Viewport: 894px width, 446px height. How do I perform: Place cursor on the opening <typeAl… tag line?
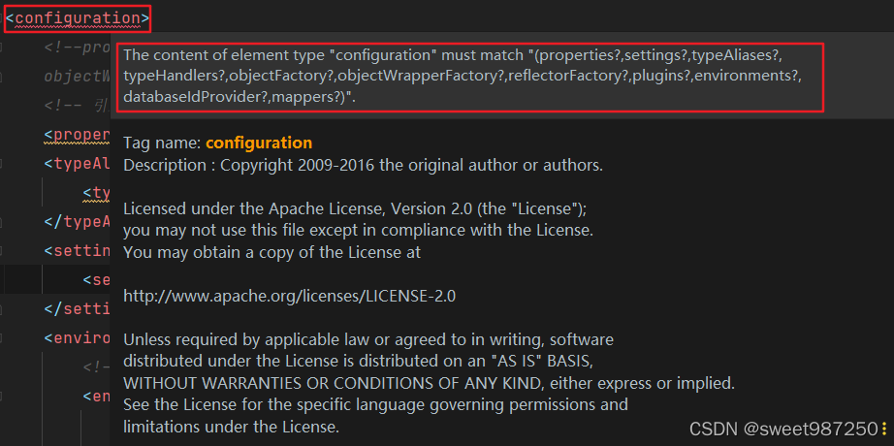pyautogui.click(x=77, y=164)
